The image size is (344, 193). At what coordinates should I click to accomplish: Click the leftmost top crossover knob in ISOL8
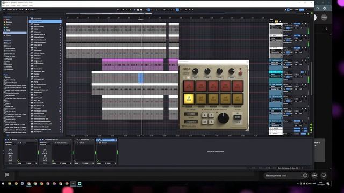(195, 71)
